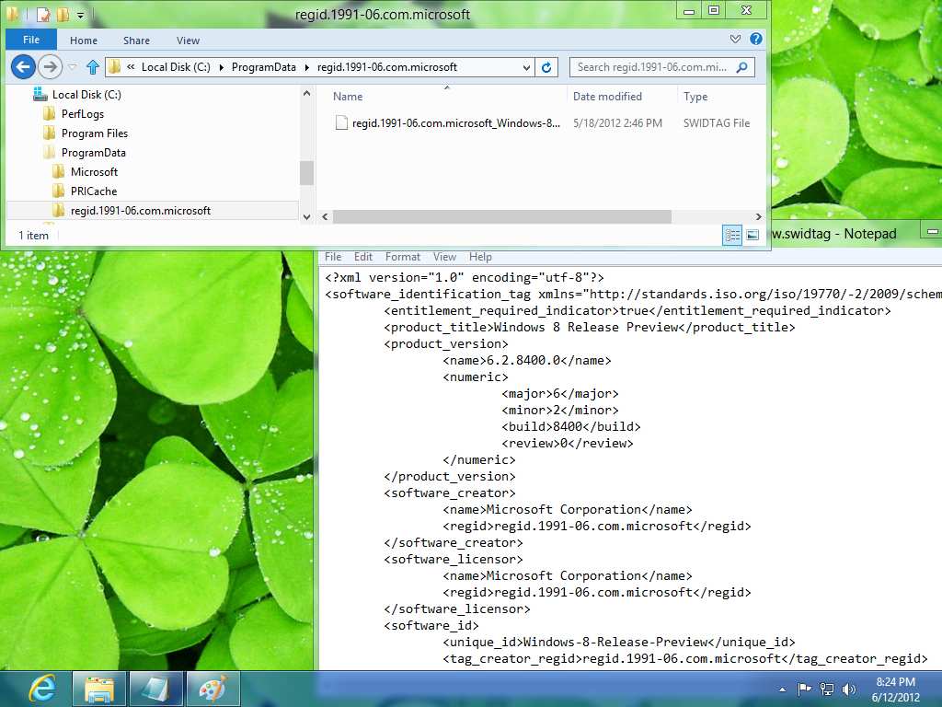Expand breadcrumb arrow after ProgramData

click(307, 67)
